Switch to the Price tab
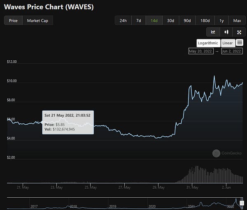Viewport: 247px width, 210px height. click(x=14, y=21)
